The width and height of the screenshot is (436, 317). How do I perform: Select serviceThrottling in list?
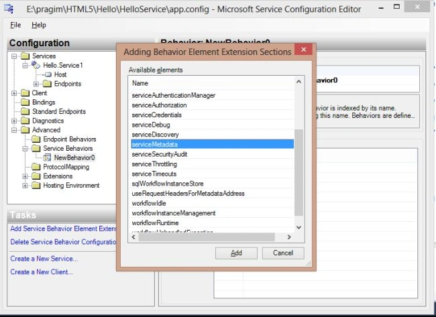213,164
